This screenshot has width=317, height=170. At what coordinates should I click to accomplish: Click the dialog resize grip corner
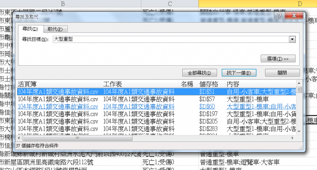tap(301, 148)
